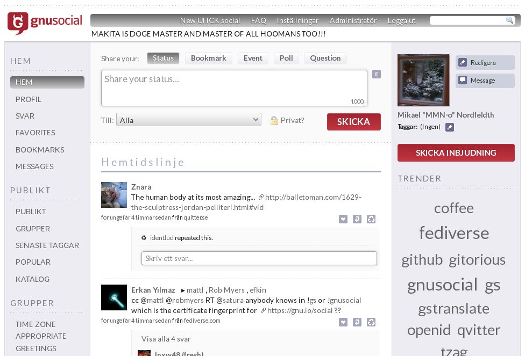Open the Redigera profile edit icon
The height and width of the screenshot is (356, 525).
tap(463, 62)
